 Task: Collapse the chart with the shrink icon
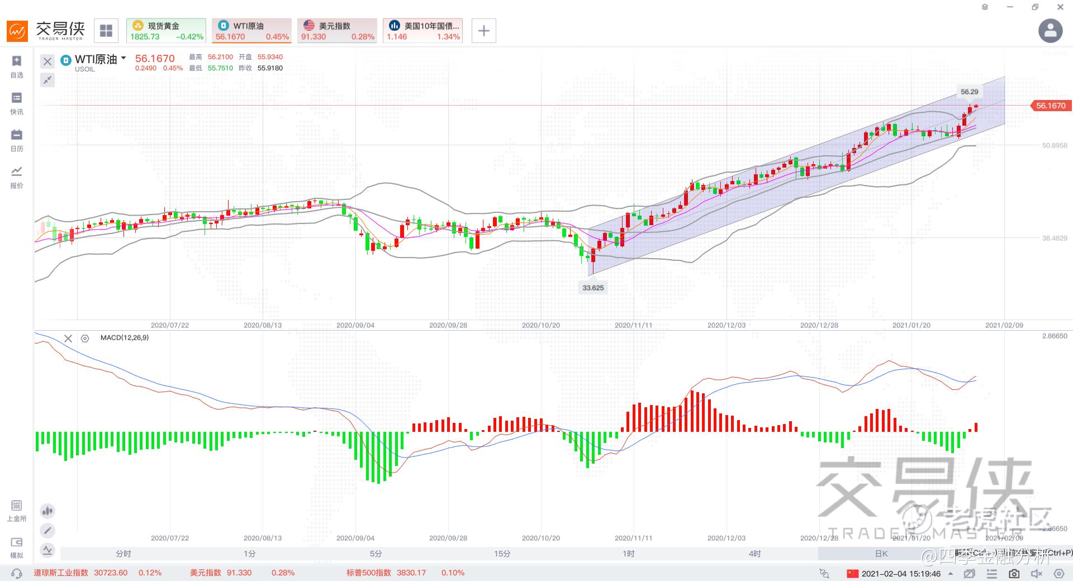pos(48,80)
